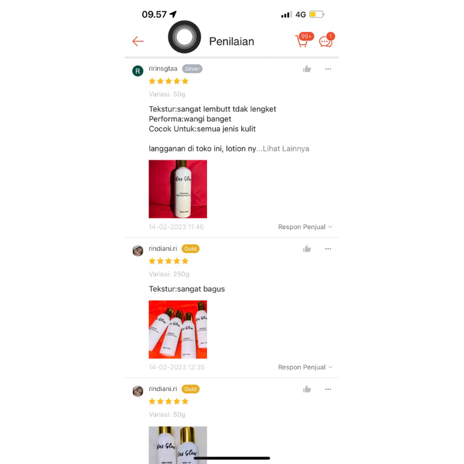Open the four lotion bottles review photo
The width and height of the screenshot is (464, 464).
point(178,329)
